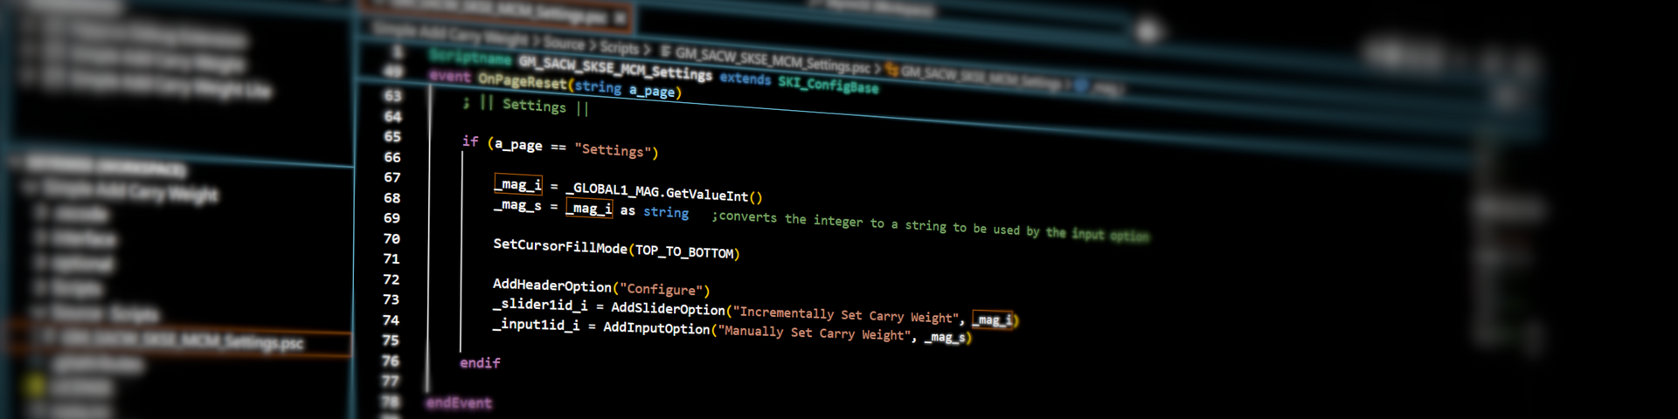Open 'Scripts' segment in the breadcrumb path
Image resolution: width=1678 pixels, height=419 pixels.
(619, 47)
